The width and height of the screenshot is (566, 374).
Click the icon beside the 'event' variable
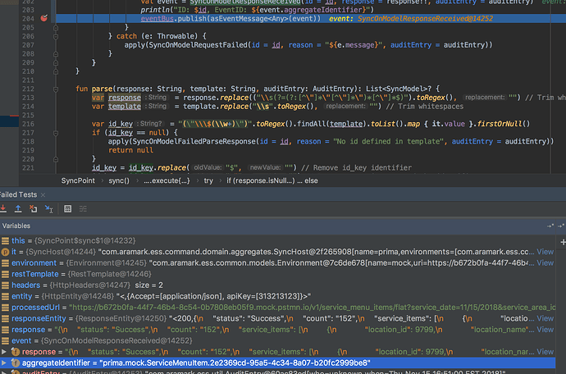coord(5,341)
